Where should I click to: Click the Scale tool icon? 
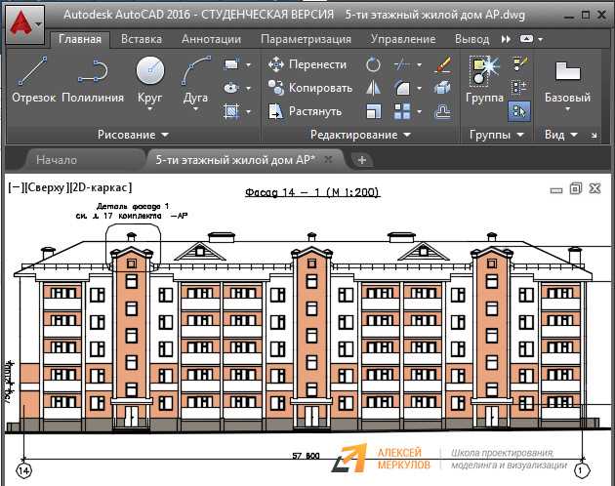click(373, 111)
